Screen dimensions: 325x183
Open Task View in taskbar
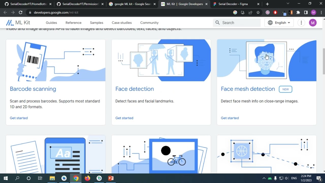pos(40,178)
